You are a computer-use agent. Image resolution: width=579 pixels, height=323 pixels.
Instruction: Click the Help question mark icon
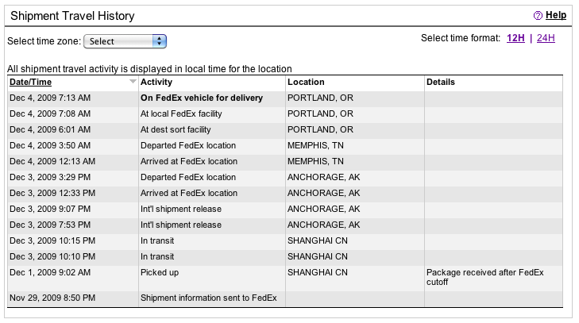[538, 15]
